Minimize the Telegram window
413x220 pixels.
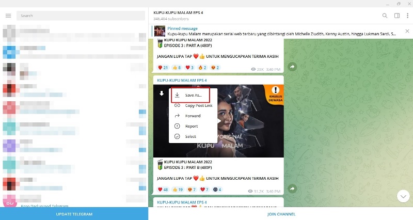pos(388,4)
